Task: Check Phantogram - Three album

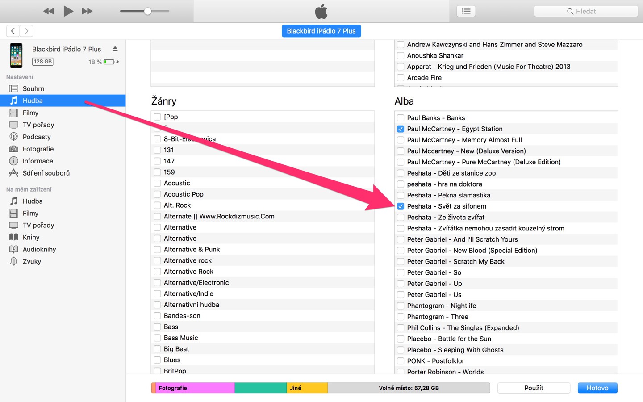Action: tap(401, 317)
